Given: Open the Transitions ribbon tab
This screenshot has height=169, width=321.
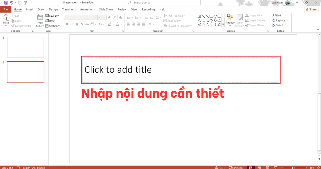Looking at the screenshot, I should (x=69, y=9).
